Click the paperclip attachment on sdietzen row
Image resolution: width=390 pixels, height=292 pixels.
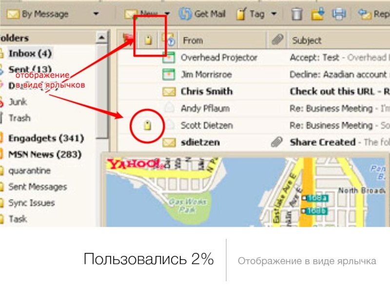click(x=277, y=142)
